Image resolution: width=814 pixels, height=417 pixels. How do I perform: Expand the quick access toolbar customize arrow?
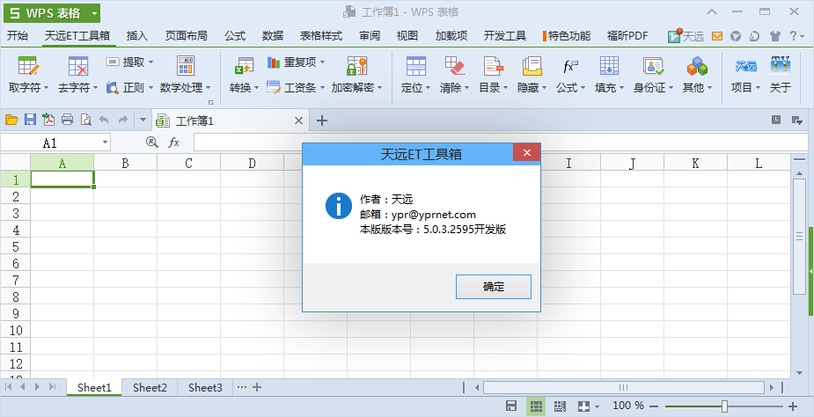pyautogui.click(x=143, y=121)
